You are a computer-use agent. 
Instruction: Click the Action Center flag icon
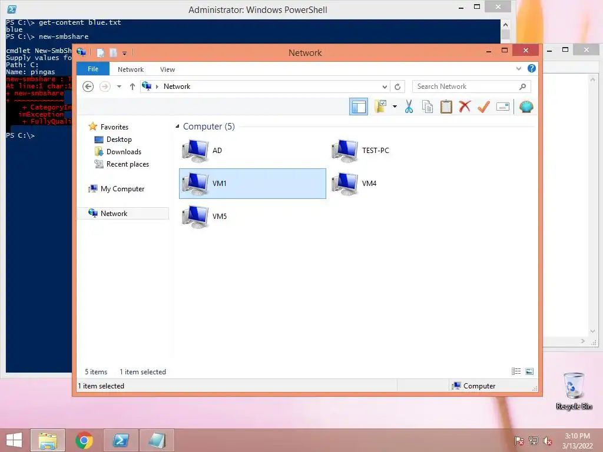coord(519,441)
